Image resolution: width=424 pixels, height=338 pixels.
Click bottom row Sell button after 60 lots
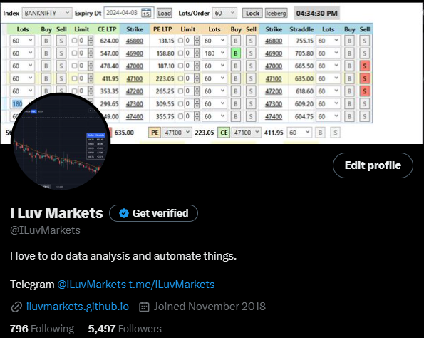(336, 133)
